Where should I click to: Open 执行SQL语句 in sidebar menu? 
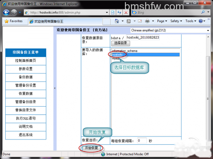(26, 118)
